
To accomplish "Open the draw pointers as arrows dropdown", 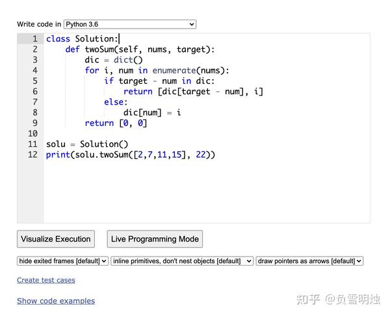I will coord(309,261).
